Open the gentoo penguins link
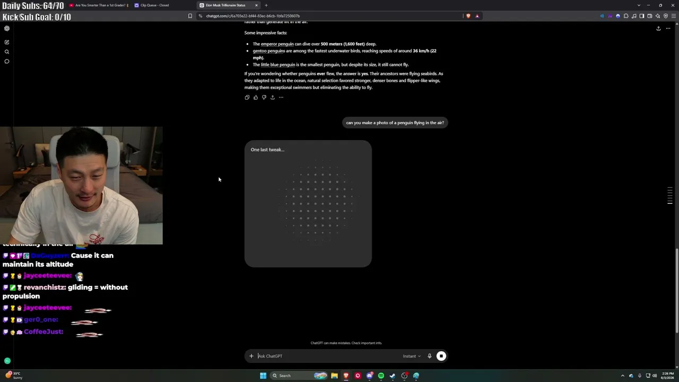The width and height of the screenshot is (679, 382). coord(269,51)
